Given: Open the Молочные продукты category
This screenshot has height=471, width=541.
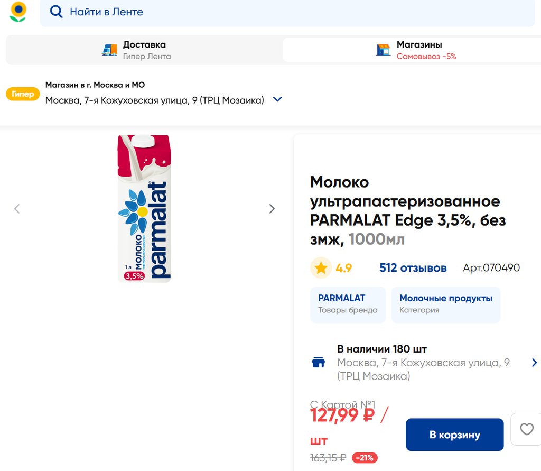Looking at the screenshot, I should (x=445, y=304).
